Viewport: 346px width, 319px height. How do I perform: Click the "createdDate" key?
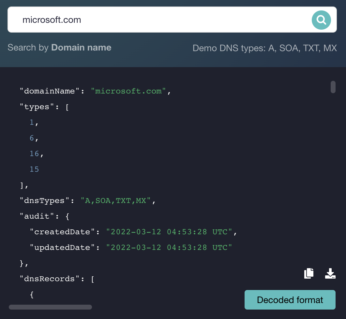point(62,232)
